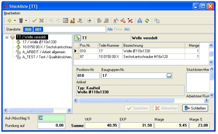Click the blue-and-red hierarchy tree icon
The height and width of the screenshot is (134, 218).
coord(116,21)
